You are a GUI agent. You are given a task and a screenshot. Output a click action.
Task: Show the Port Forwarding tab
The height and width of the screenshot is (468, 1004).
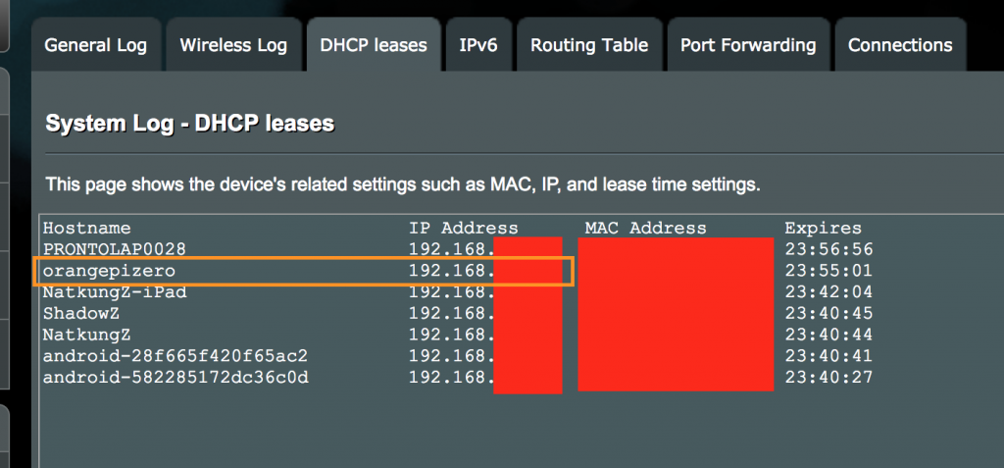[x=748, y=45]
